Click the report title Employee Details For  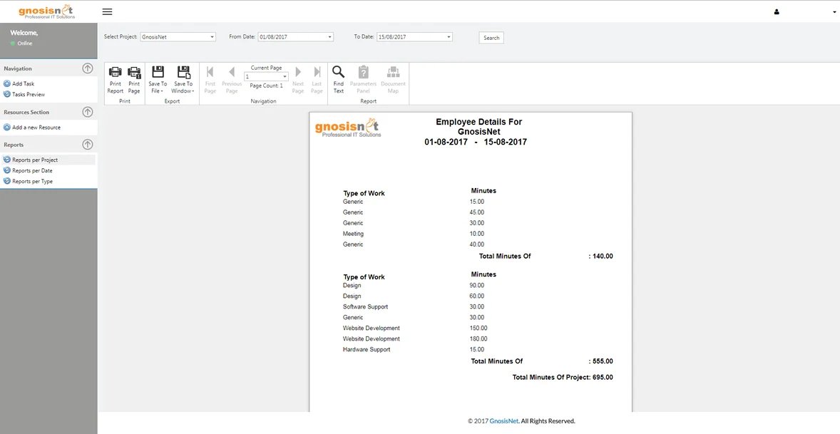click(x=479, y=121)
